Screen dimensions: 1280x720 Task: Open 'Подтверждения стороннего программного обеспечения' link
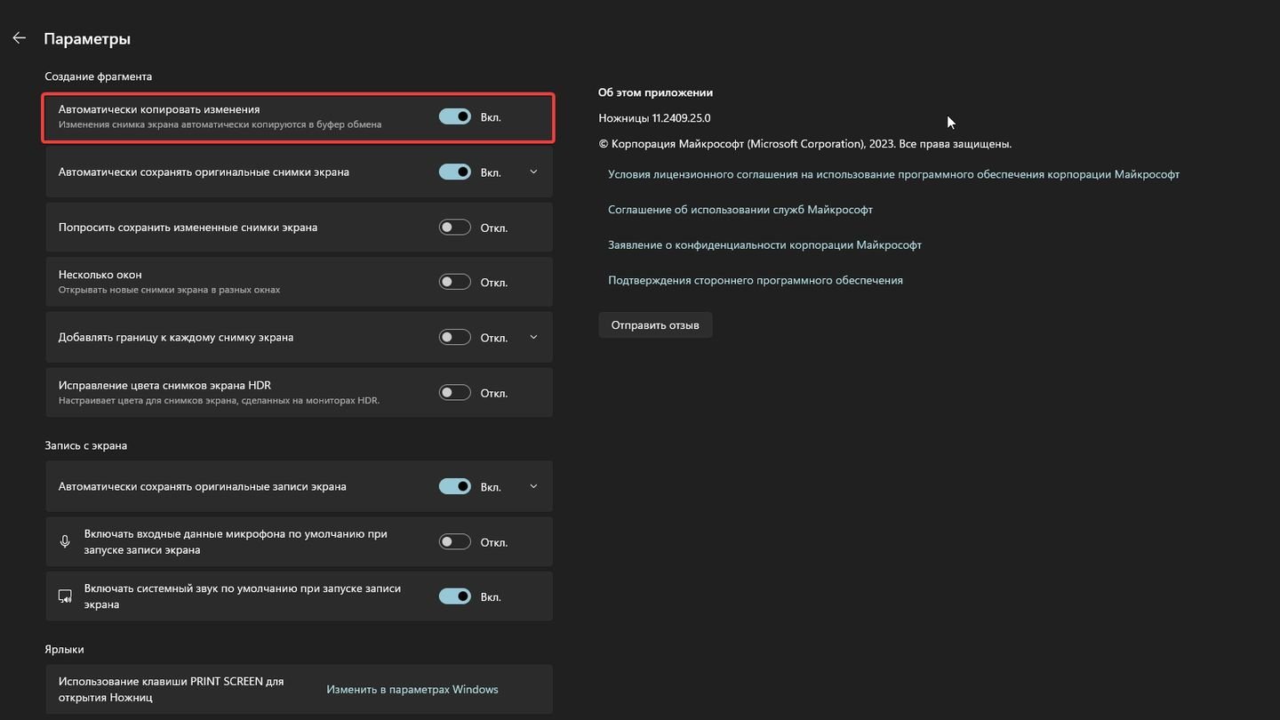coord(756,280)
